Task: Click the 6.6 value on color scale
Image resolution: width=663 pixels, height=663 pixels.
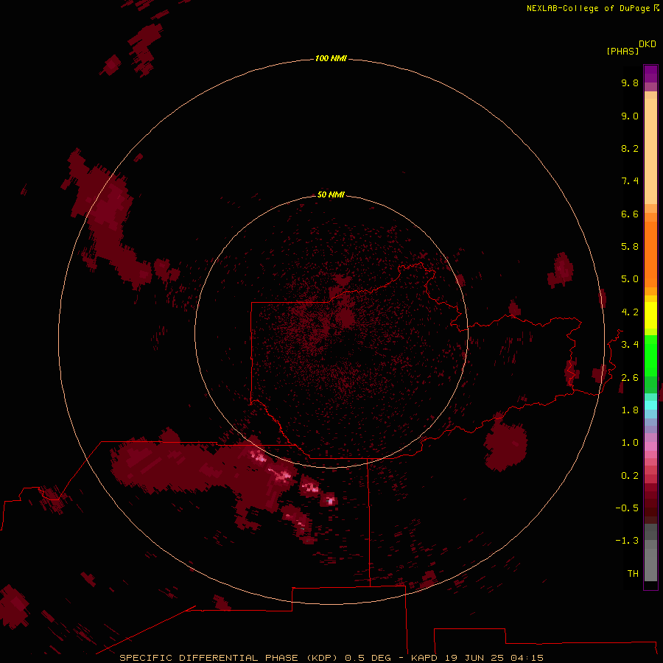Action: [630, 214]
